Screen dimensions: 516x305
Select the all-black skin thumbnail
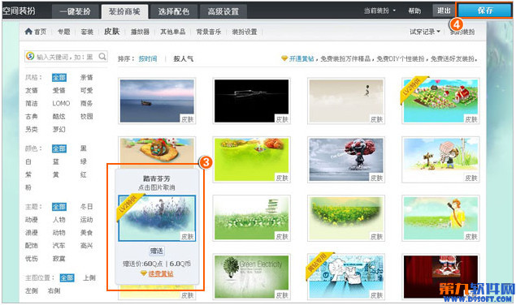[251, 101]
